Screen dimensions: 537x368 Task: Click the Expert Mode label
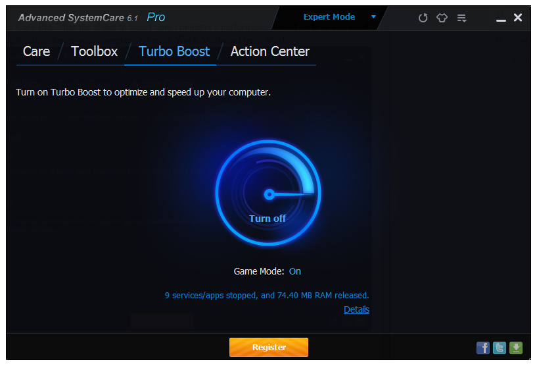point(329,17)
